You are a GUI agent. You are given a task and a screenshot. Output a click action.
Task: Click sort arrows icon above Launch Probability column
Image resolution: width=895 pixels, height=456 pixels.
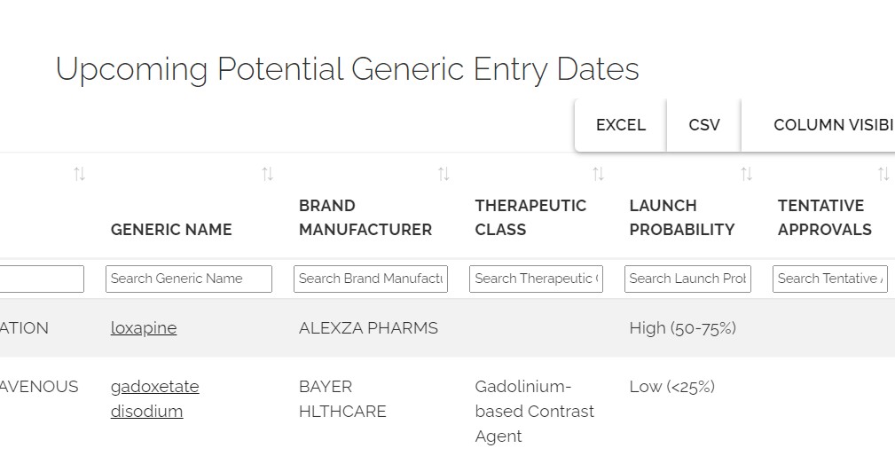[747, 175]
